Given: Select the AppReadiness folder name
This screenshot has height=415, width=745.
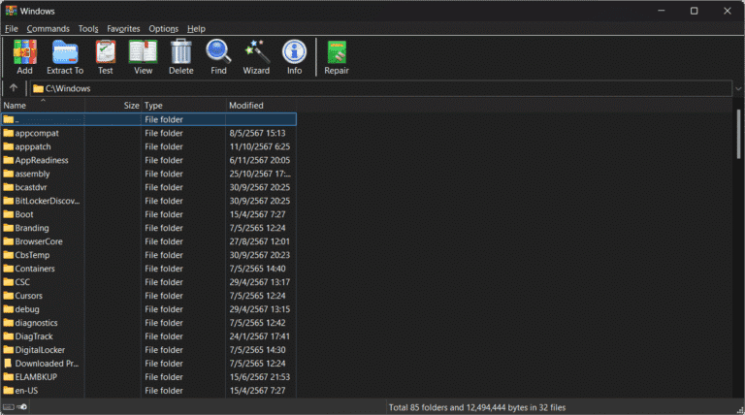Looking at the screenshot, I should coord(42,160).
